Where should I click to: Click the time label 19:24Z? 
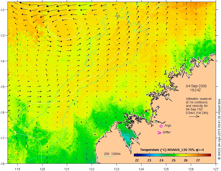[x=195, y=90]
